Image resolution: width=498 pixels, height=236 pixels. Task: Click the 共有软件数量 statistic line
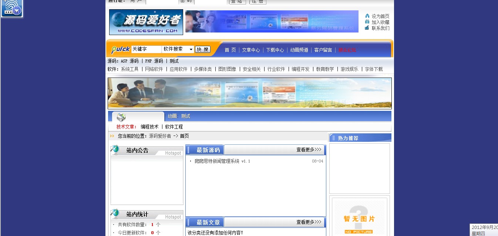pos(137,225)
